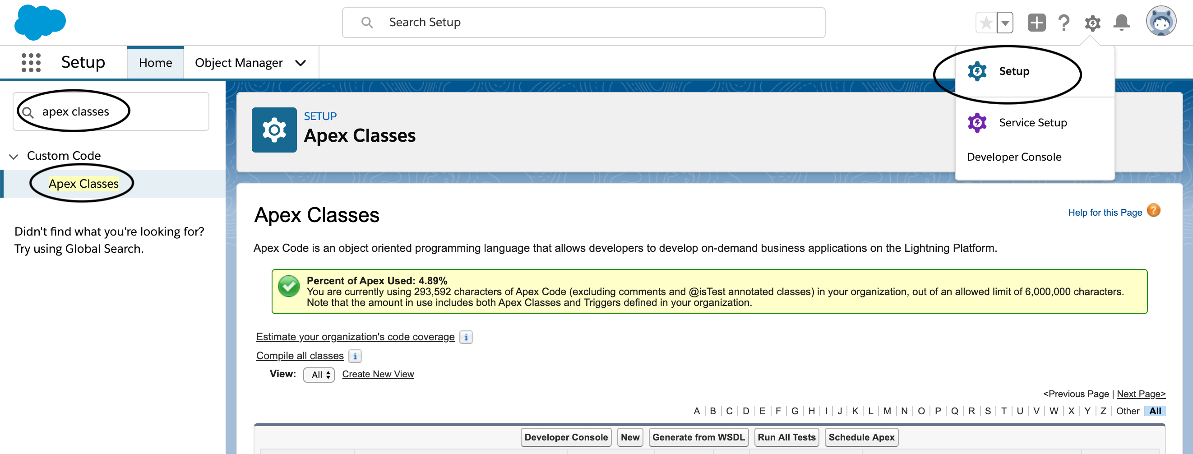
Task: Open Help for this Page link
Action: point(1105,212)
